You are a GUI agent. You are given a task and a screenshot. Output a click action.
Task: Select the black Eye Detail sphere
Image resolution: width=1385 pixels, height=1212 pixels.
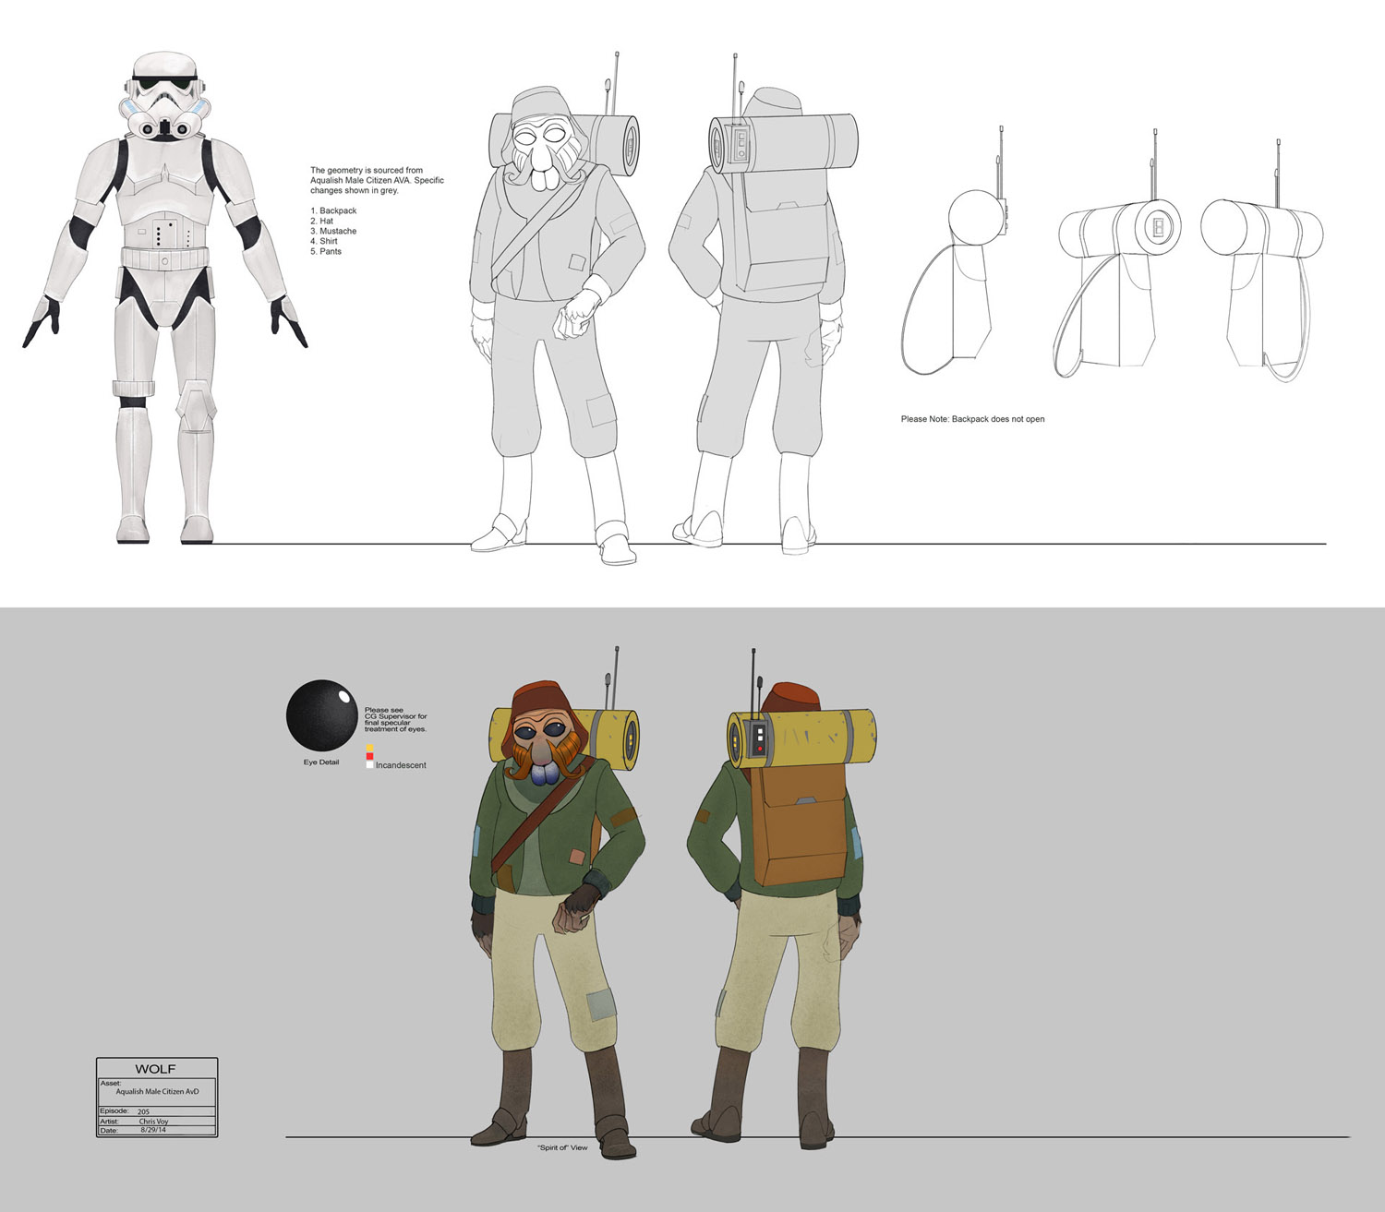(x=321, y=716)
